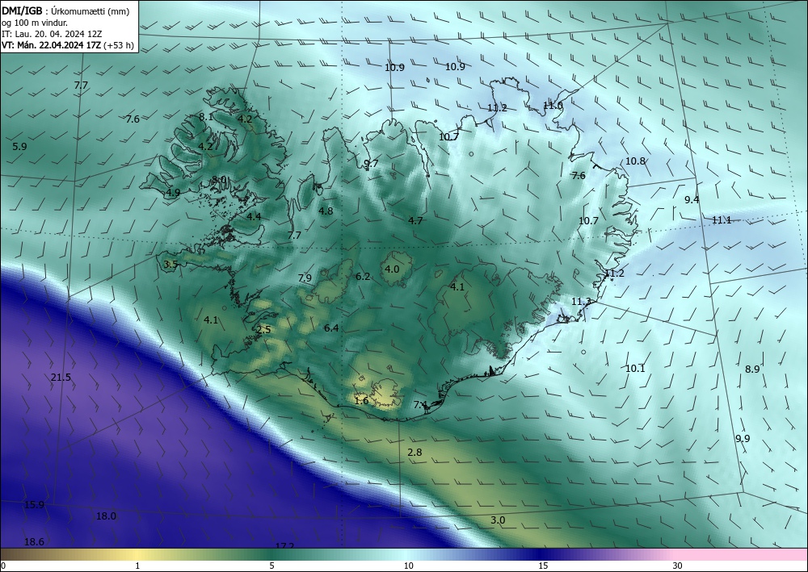
Task: Click the 7.9 map value
Action: coord(305,278)
